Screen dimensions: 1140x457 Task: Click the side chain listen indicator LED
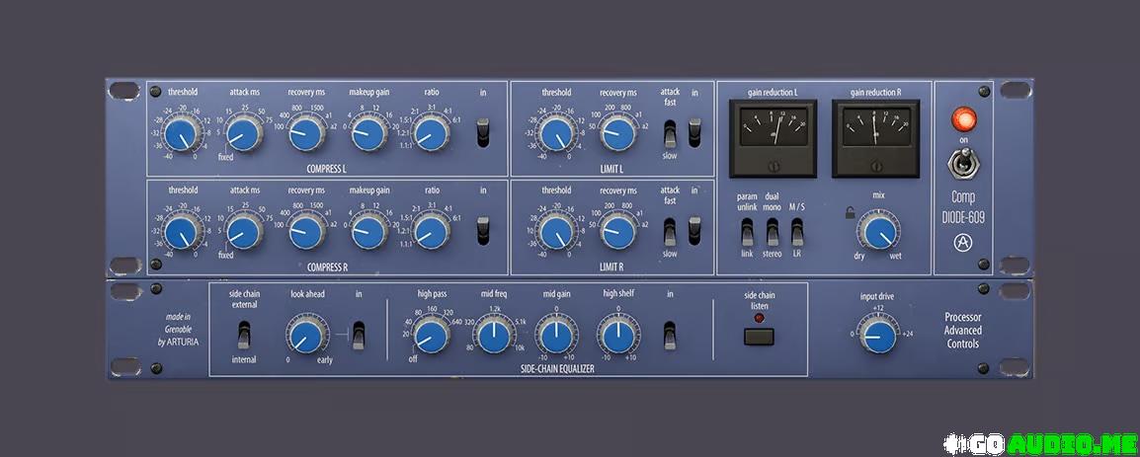coord(759,318)
